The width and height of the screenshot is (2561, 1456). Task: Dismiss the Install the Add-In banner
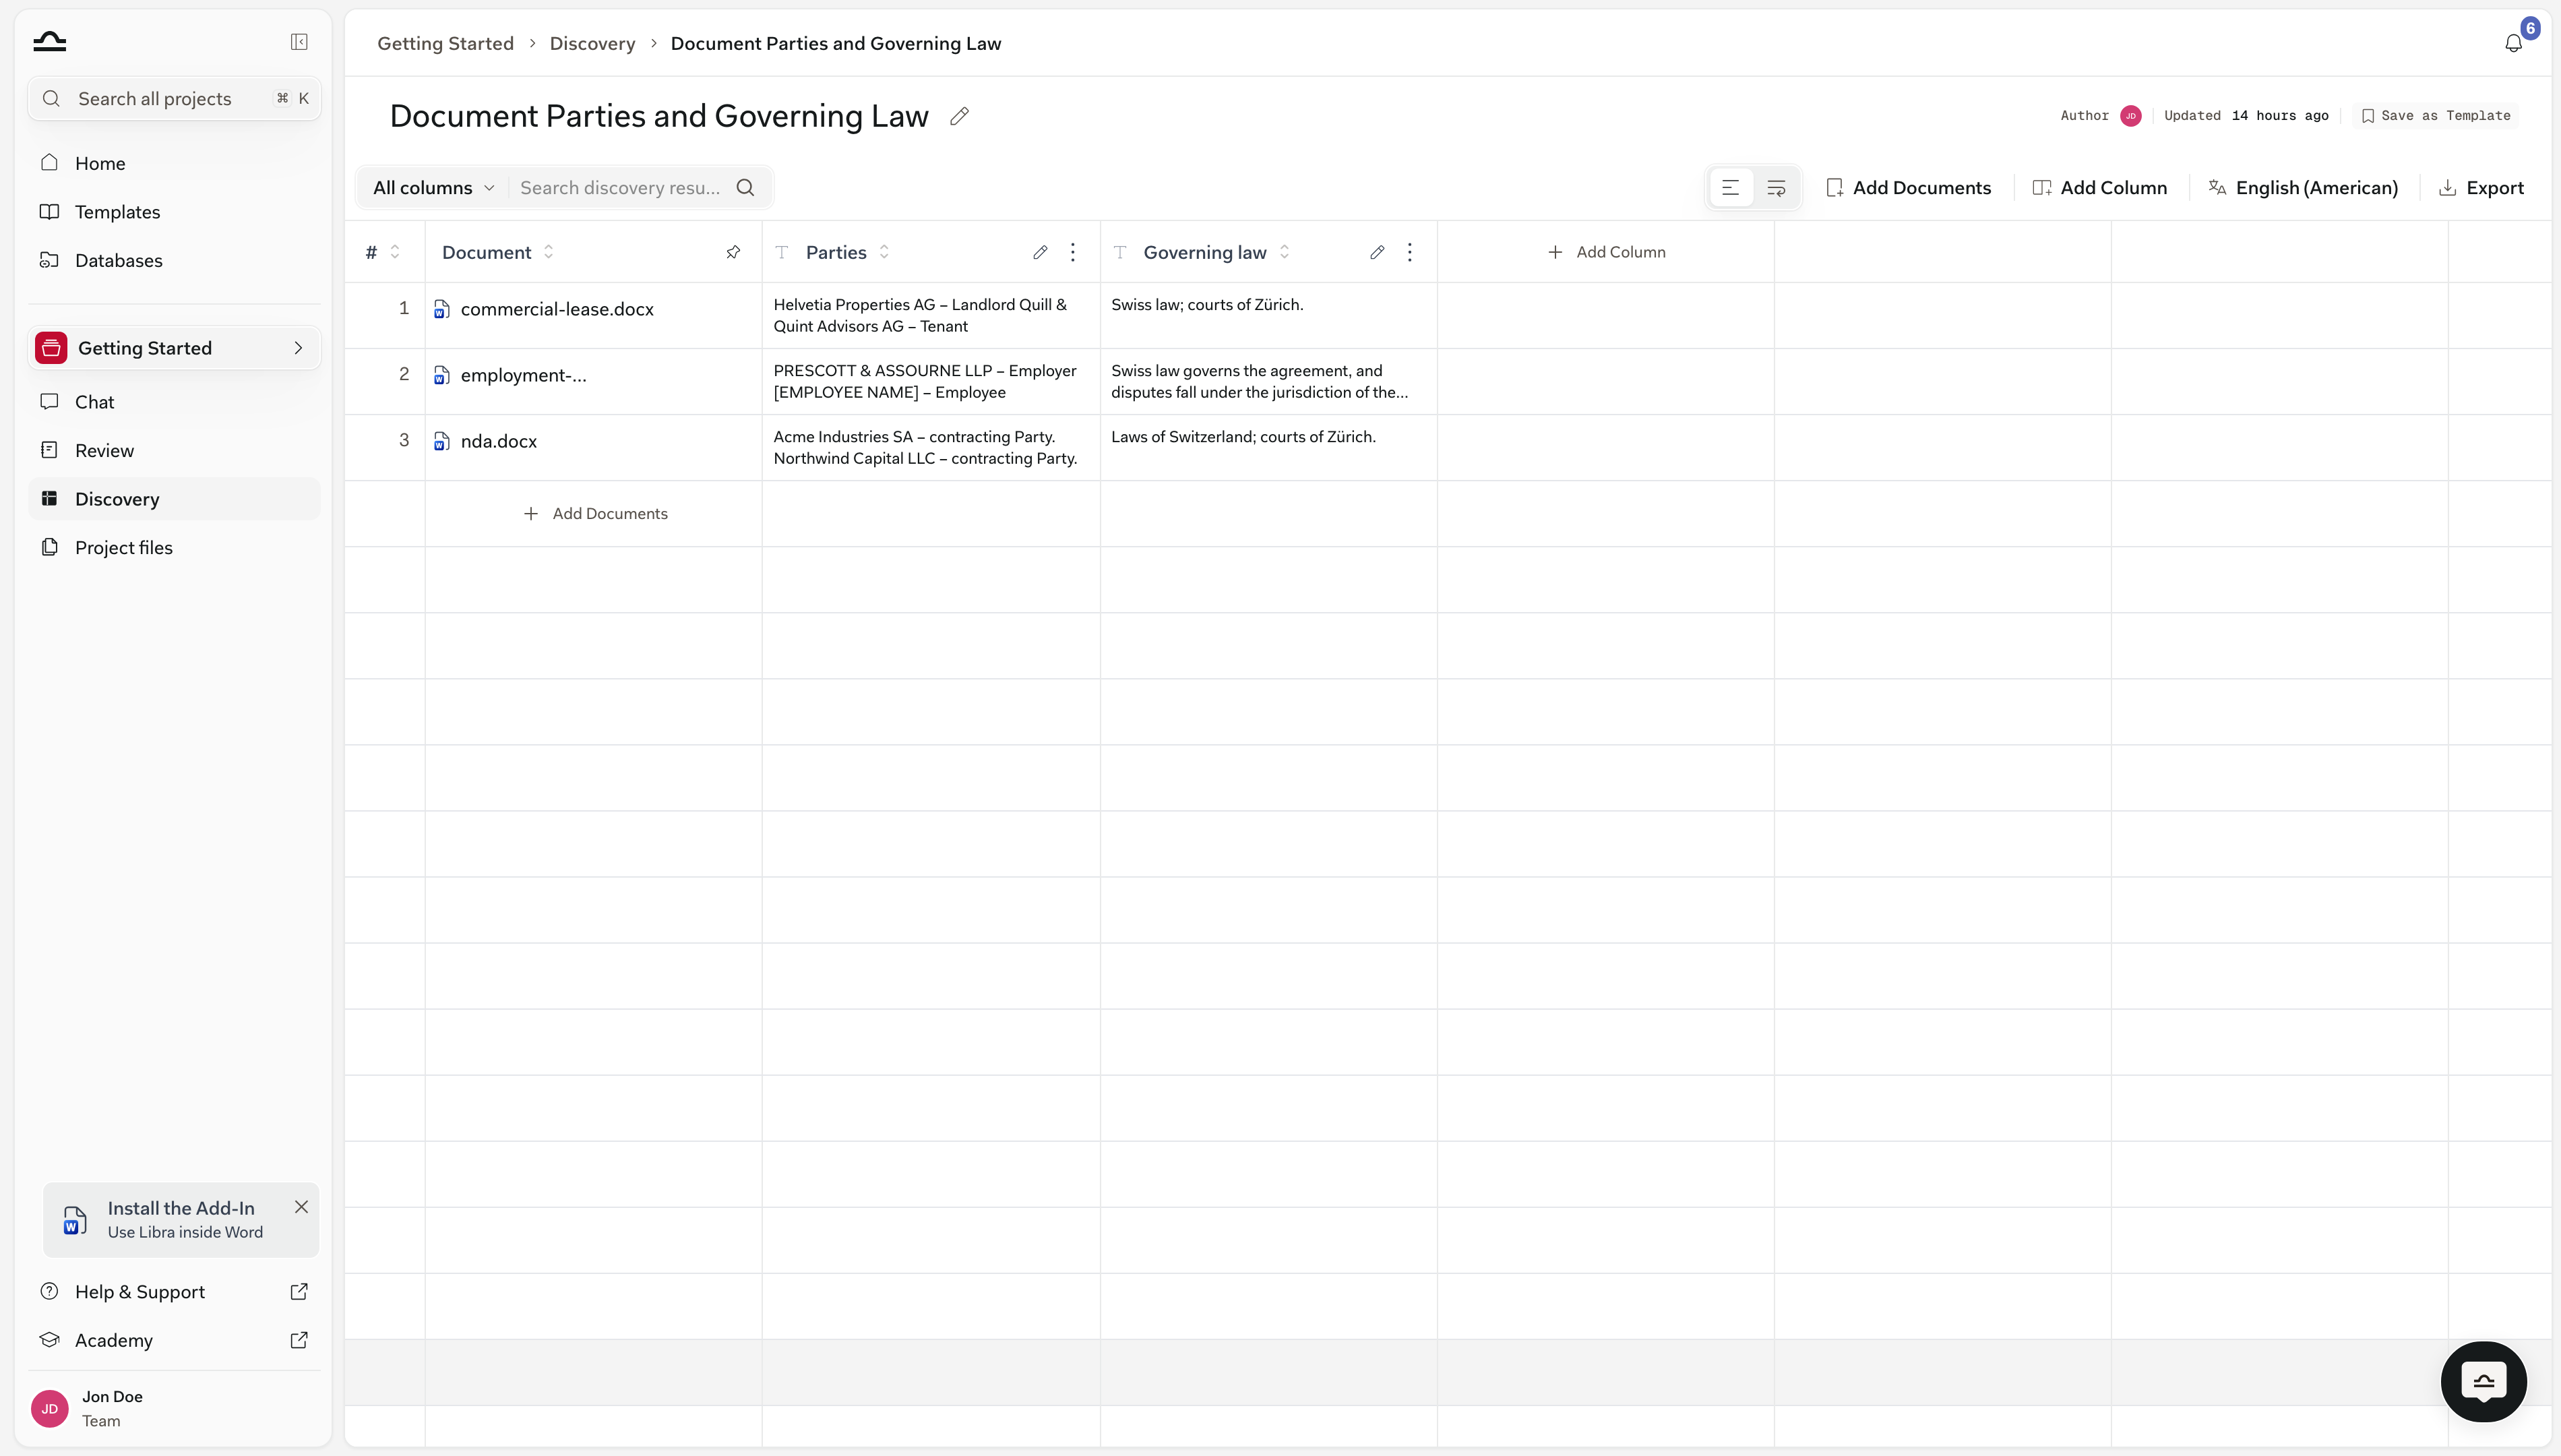(x=301, y=1207)
